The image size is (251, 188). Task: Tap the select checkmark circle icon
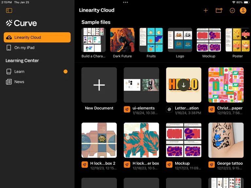pyautogui.click(x=232, y=10)
